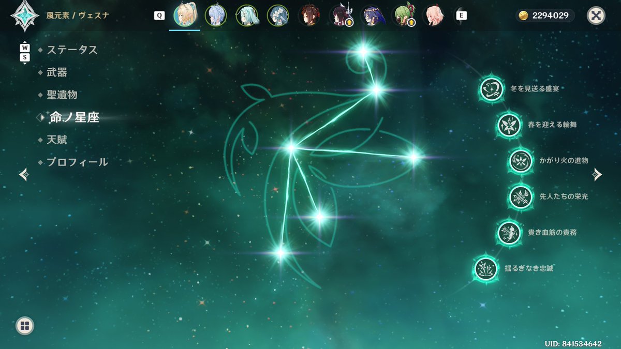The image size is (621, 349).
Task: Select the rightmost star of the constellation
Action: [413, 157]
